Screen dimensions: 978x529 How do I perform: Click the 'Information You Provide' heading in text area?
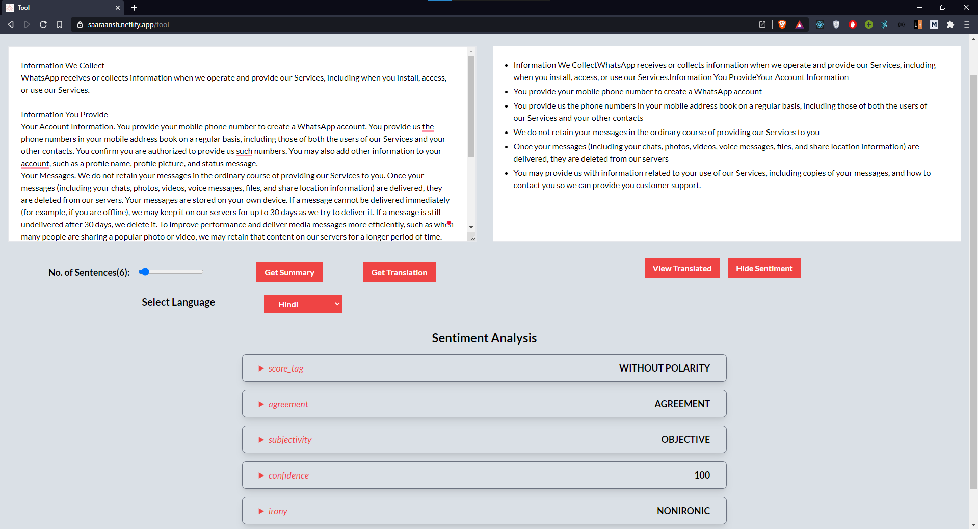tap(64, 115)
